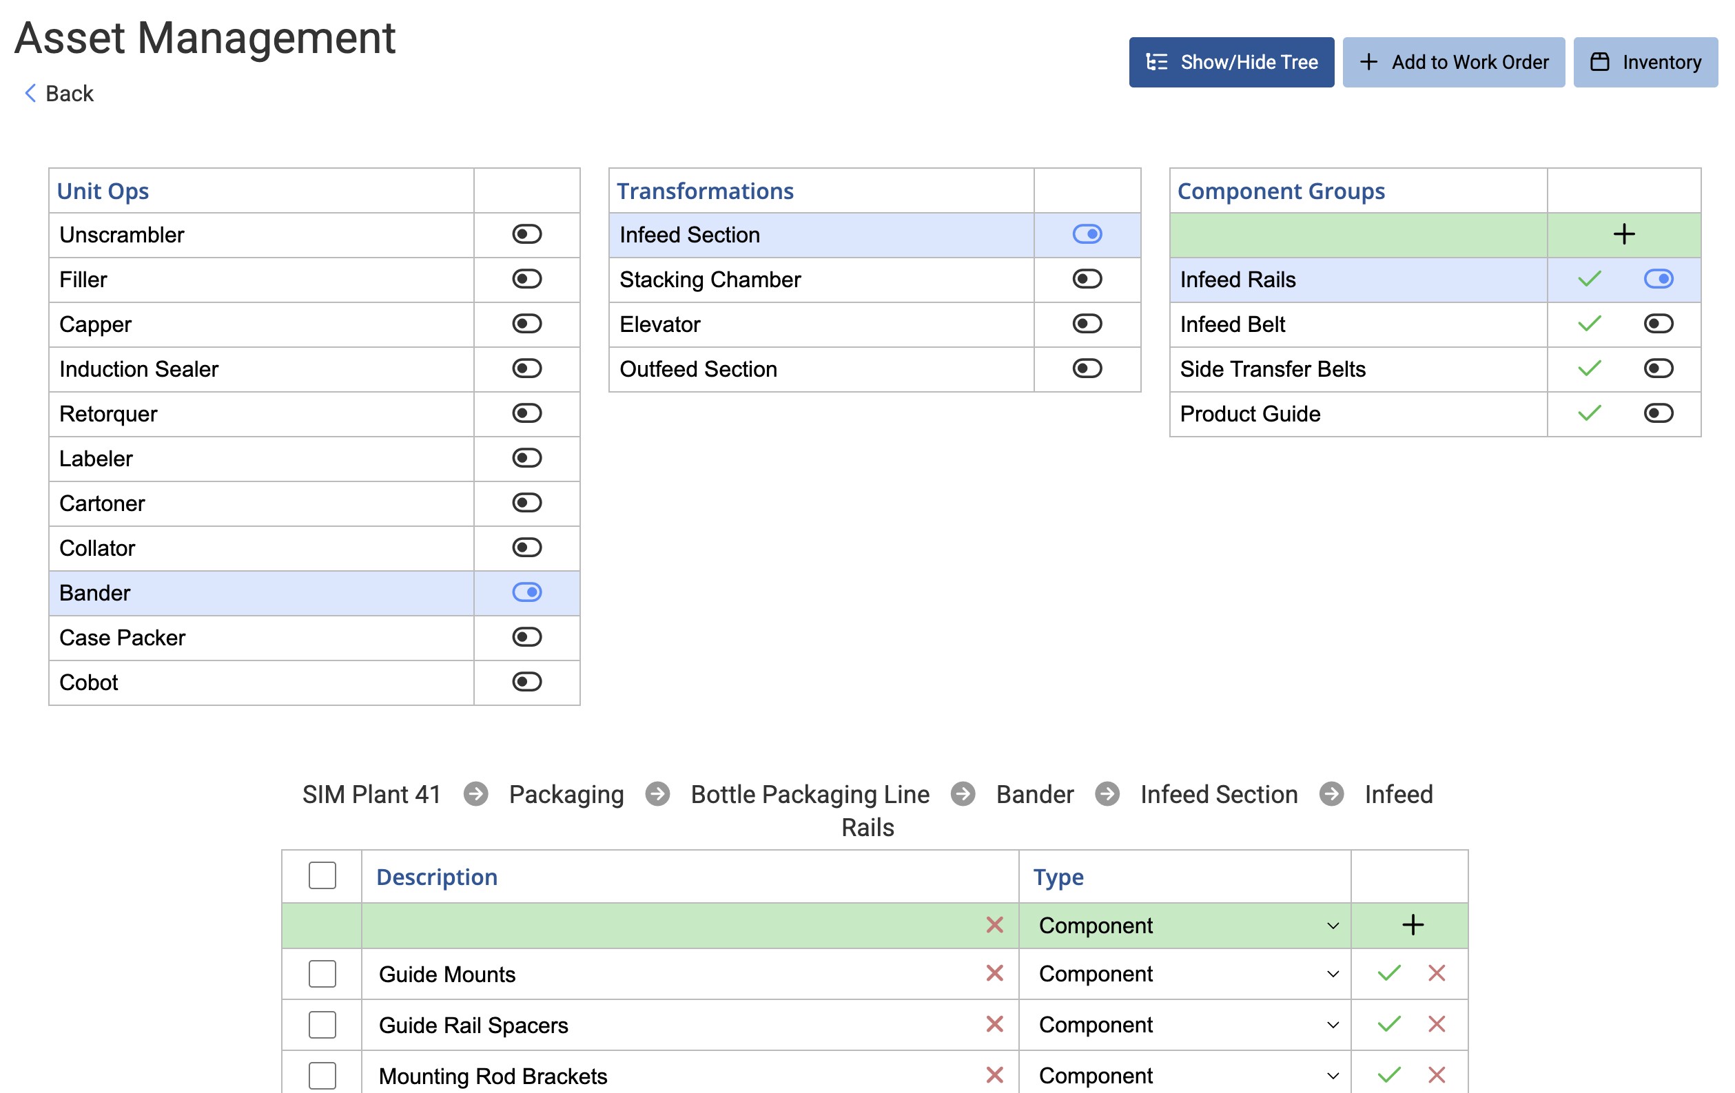
Task: Confirm Guide Rail Spacers with green check
Action: [1388, 1024]
